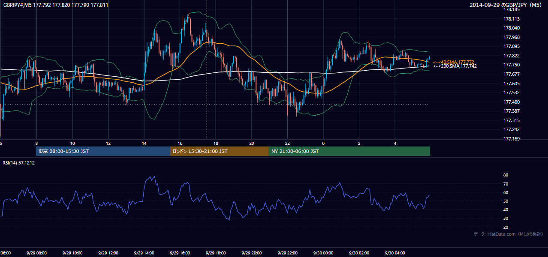Image resolution: width=548 pixels, height=257 pixels.
Task: Click the chart title 2014-09-29 のGBP/JPY (M5)
Action: 506,5
